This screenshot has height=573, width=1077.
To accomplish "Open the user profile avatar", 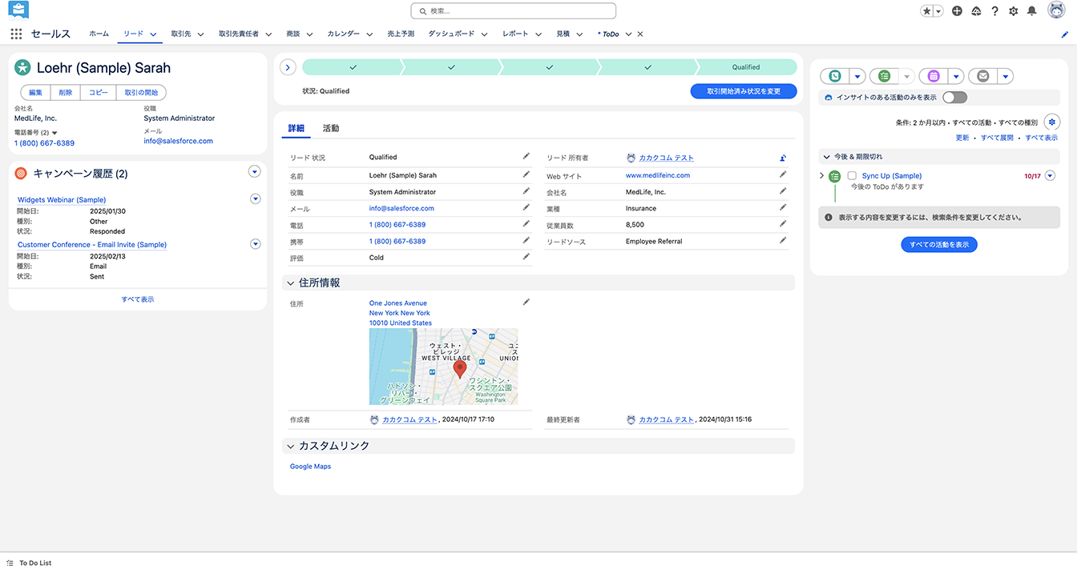I will 1056,10.
